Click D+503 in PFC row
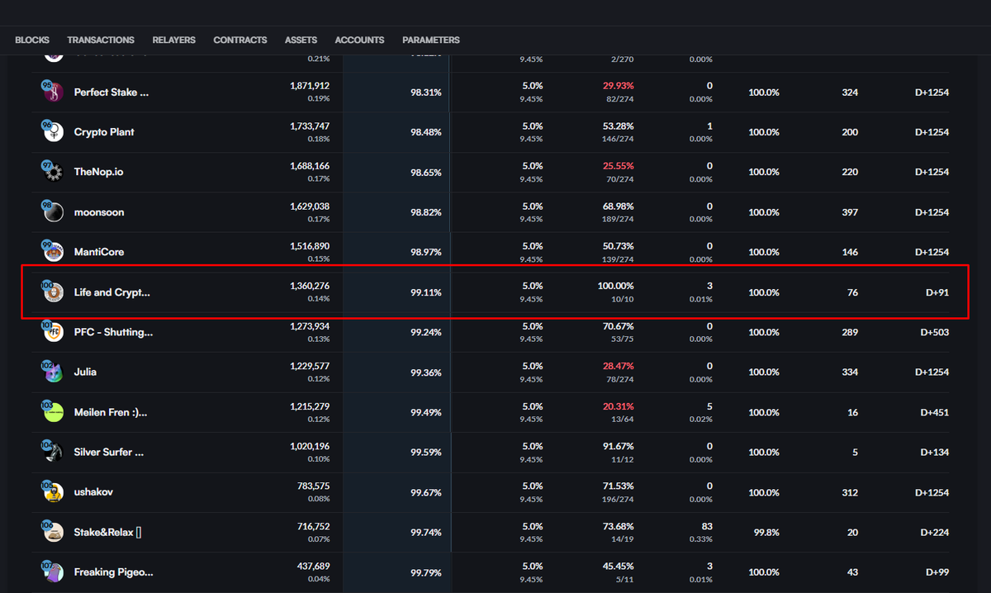This screenshot has width=991, height=593. pos(935,332)
